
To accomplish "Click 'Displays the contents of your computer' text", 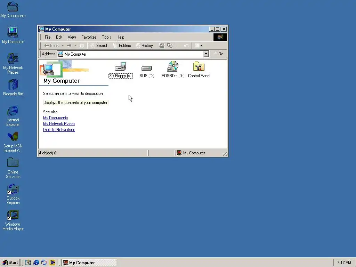I will click(75, 103).
